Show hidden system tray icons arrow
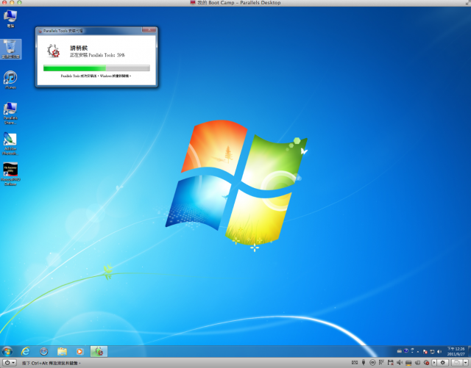 [x=418, y=352]
